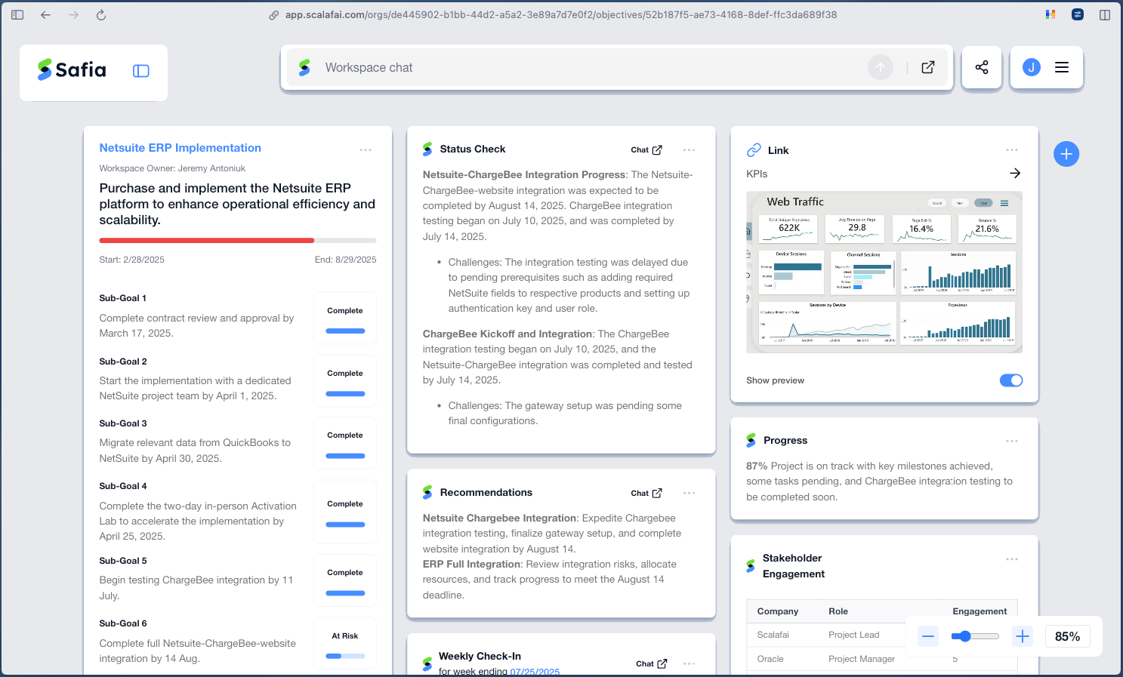The image size is (1123, 677).
Task: Open the hamburger menu
Action: pos(1062,67)
